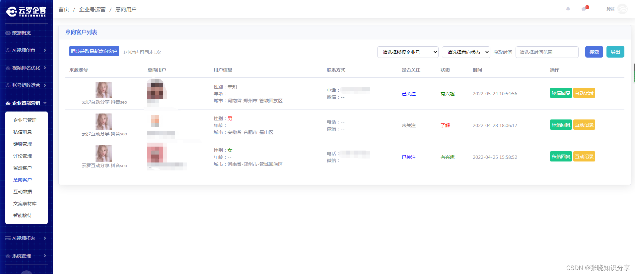Collapse the 企业智能营销 menu chevron
The height and width of the screenshot is (274, 635).
pos(45,103)
